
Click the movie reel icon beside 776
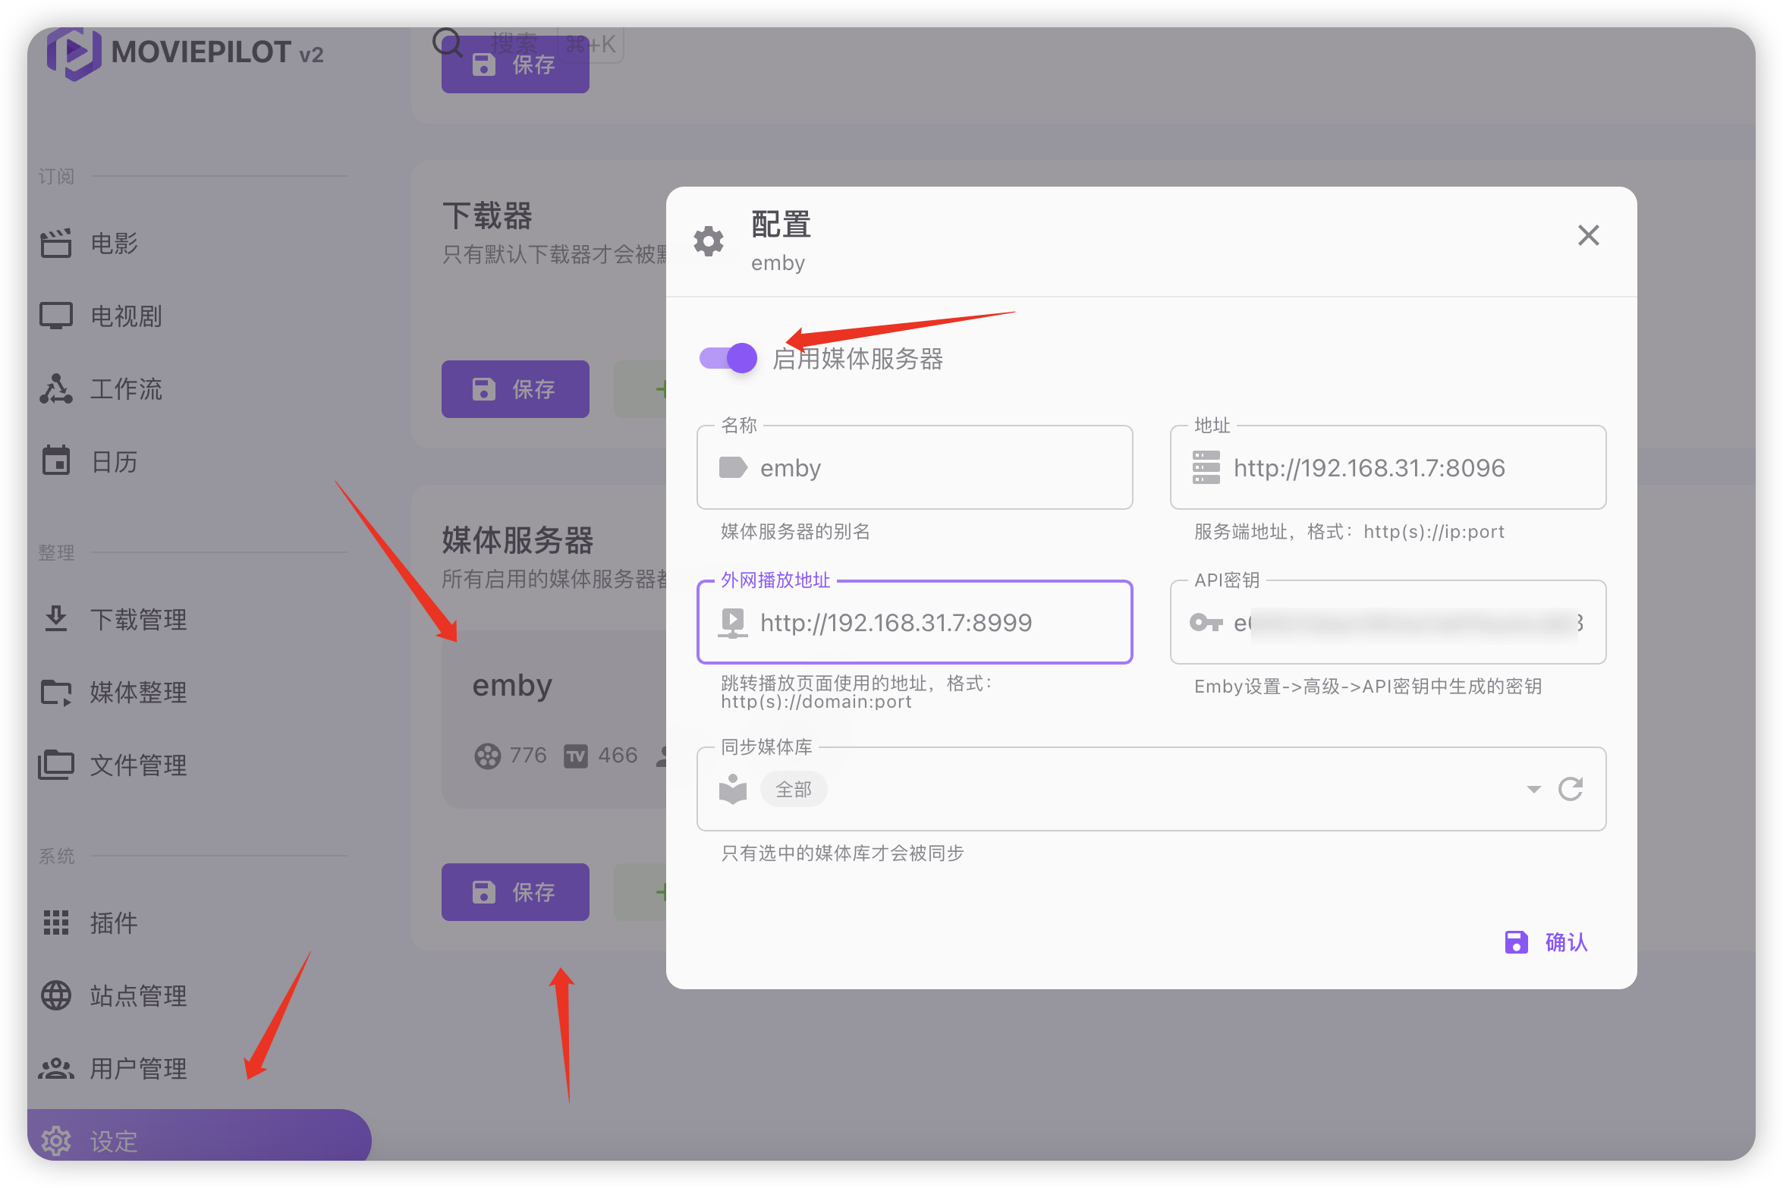click(x=487, y=756)
